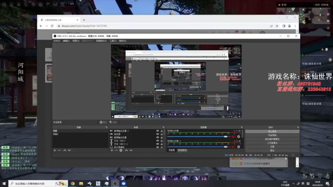333x187 pixels.
Task: Share this page icon in Chrome address bar
Action: 271,26
